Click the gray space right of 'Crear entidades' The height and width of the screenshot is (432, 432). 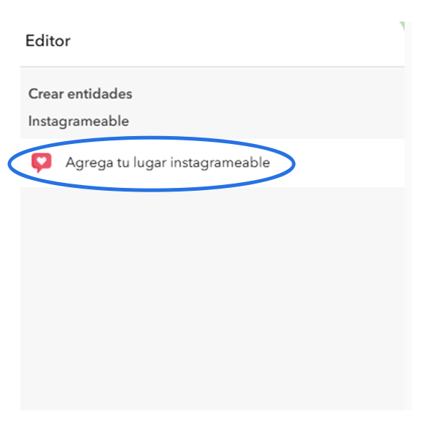(x=267, y=94)
